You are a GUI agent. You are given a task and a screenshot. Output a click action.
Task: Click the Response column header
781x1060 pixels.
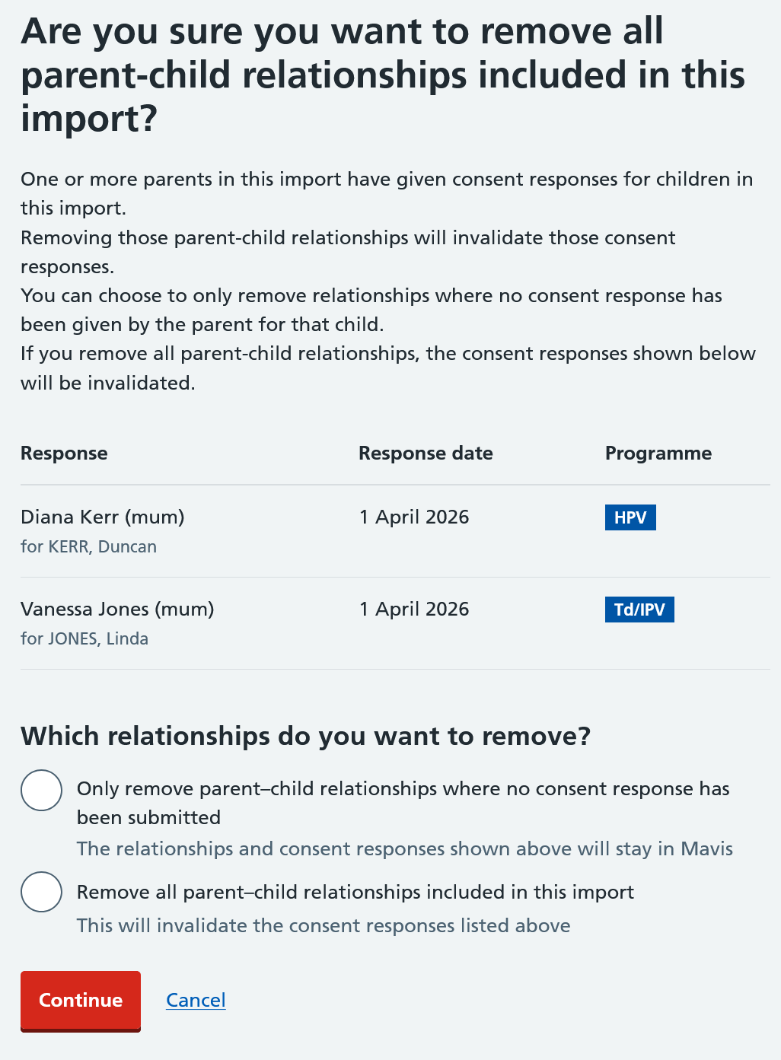64,453
